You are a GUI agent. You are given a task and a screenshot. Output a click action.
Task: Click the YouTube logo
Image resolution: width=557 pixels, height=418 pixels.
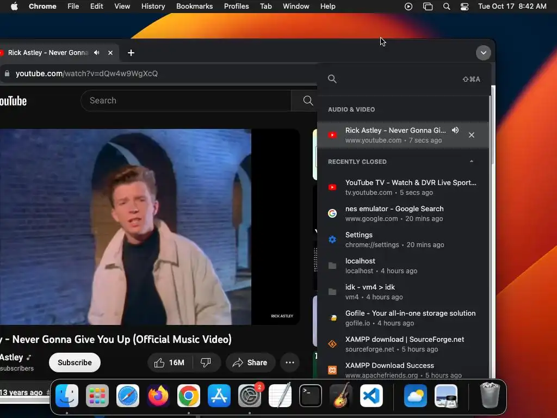point(13,101)
